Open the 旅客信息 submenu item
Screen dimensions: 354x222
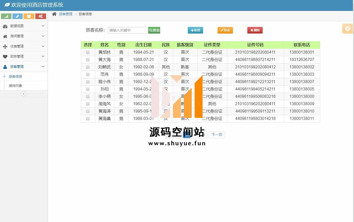pos(16,76)
